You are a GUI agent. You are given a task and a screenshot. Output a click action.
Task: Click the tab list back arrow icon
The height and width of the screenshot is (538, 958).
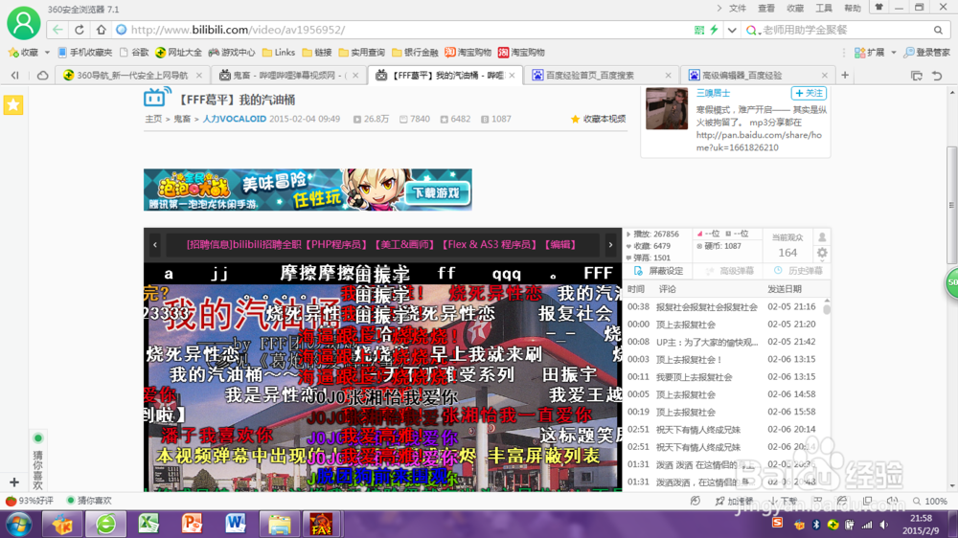pyautogui.click(x=14, y=75)
